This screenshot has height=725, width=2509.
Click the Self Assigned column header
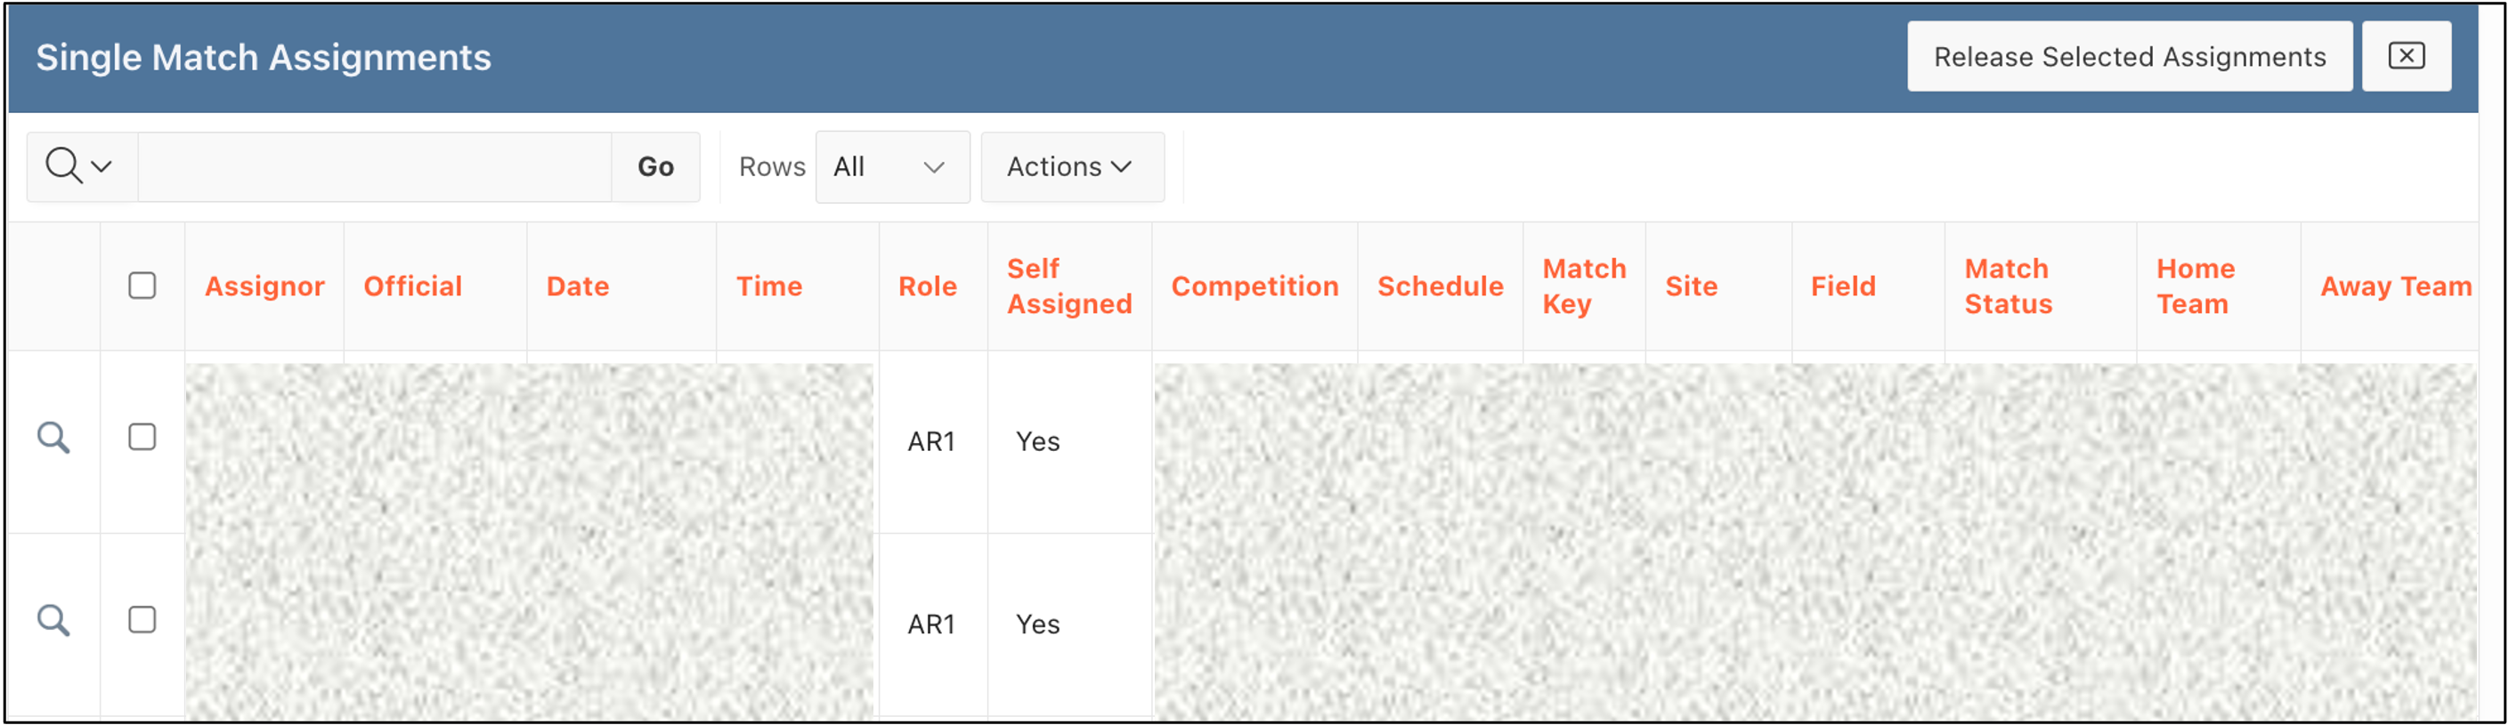point(1069,286)
